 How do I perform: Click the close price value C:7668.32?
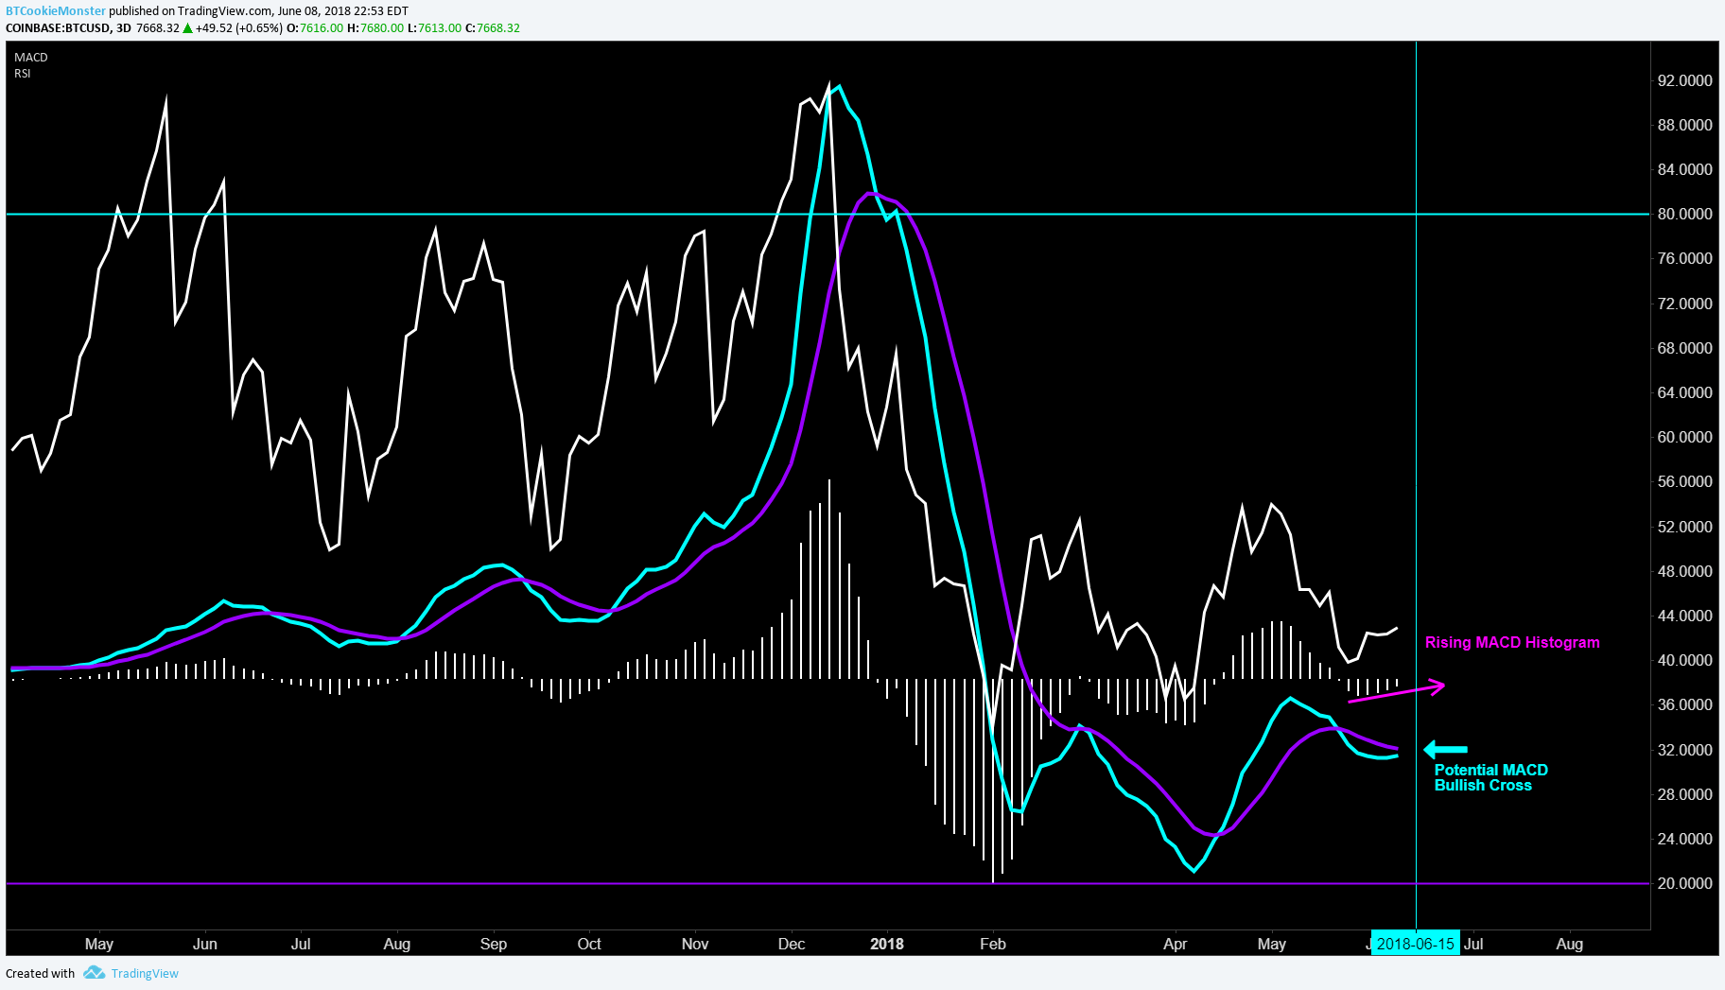click(x=493, y=28)
